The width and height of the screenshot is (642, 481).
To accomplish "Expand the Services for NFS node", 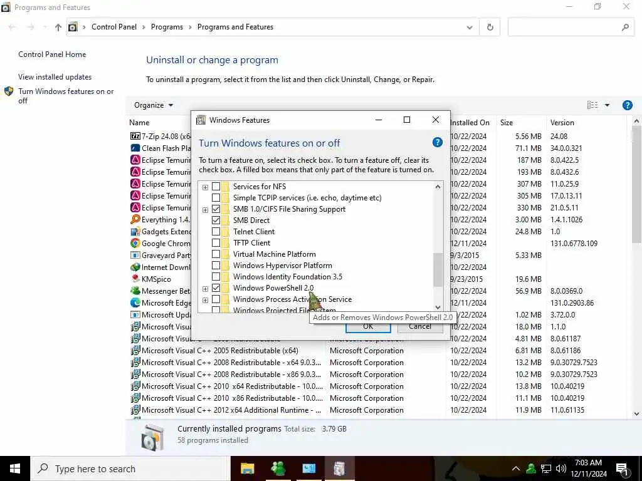I will 205,187.
